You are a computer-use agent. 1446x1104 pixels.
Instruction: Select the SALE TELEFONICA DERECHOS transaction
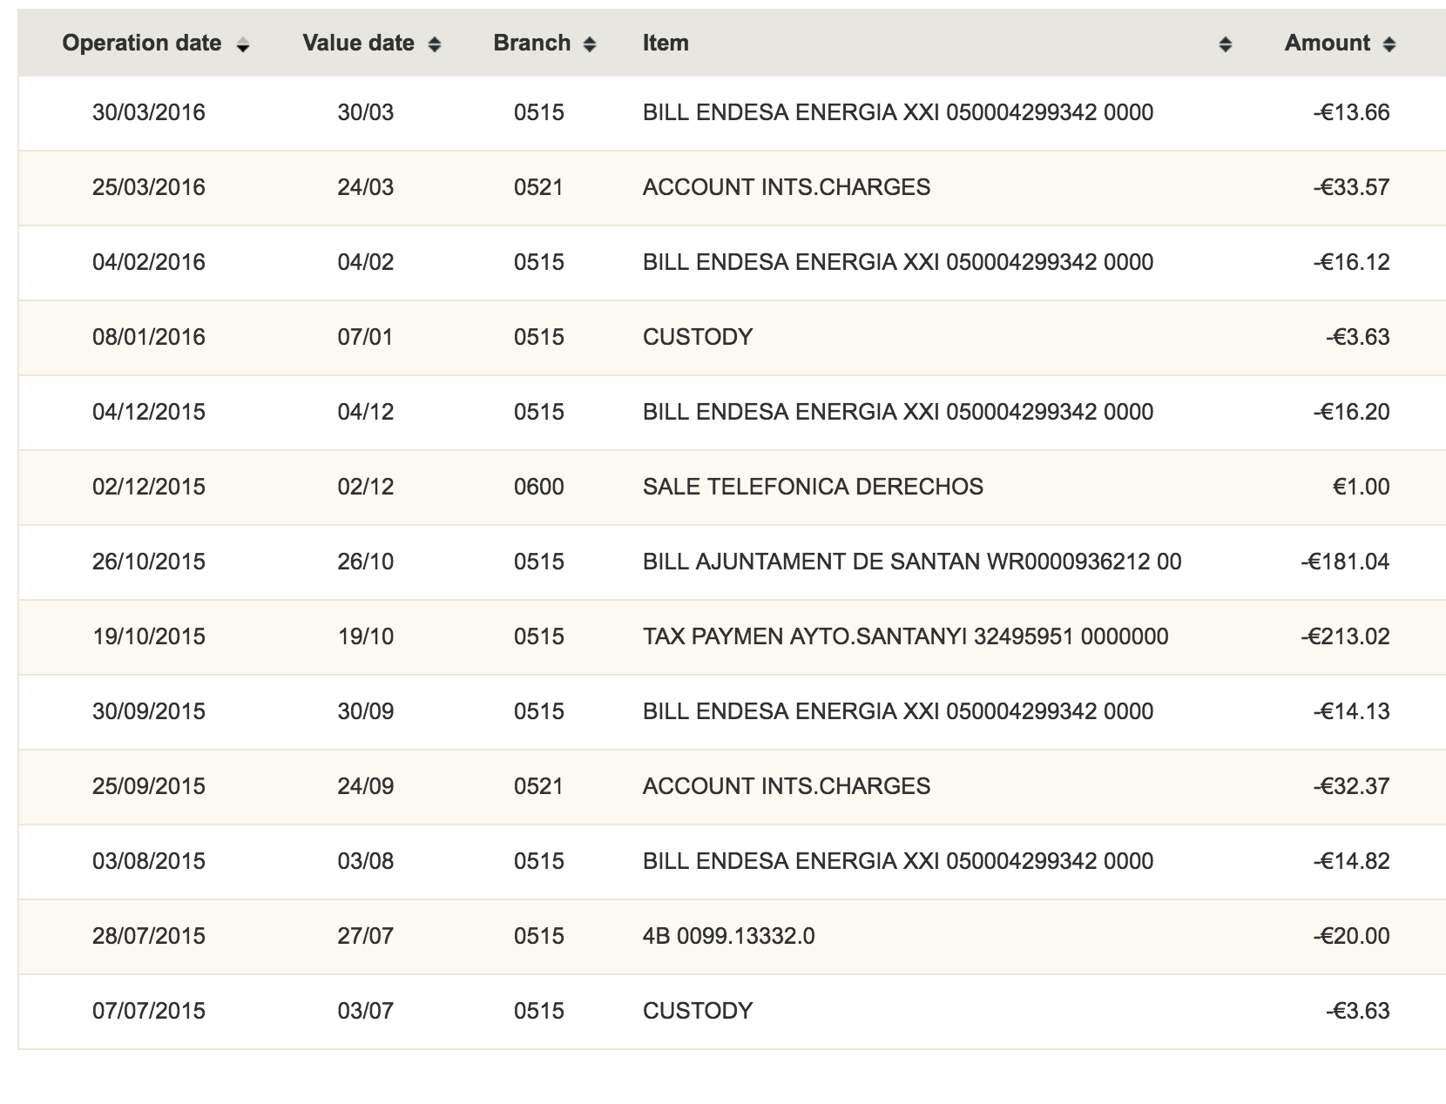coord(813,487)
